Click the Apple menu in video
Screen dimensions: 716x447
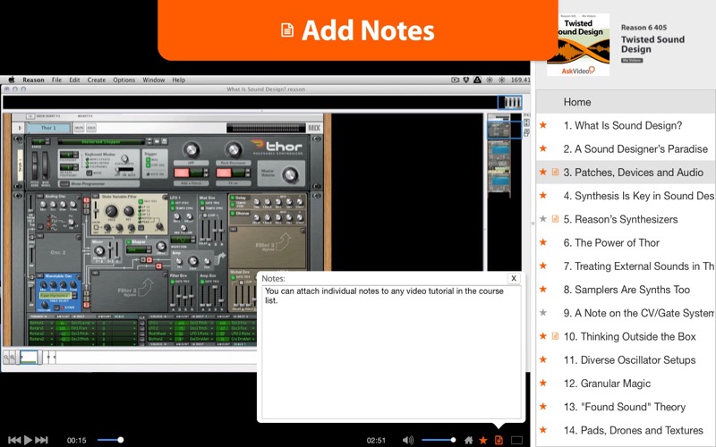tap(12, 80)
